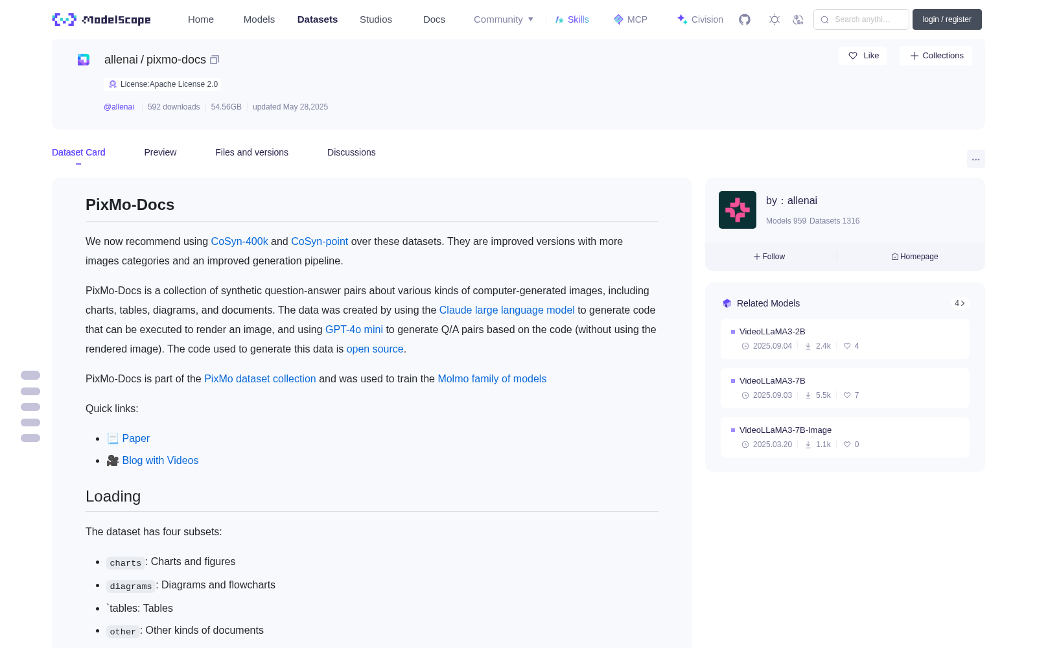Open the Datasets nav item
This screenshot has width=1037, height=648.
(318, 19)
